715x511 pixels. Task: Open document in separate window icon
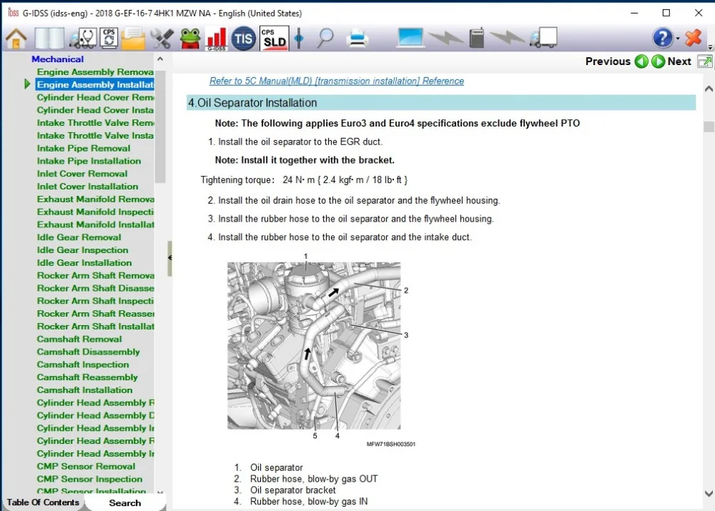pos(705,61)
